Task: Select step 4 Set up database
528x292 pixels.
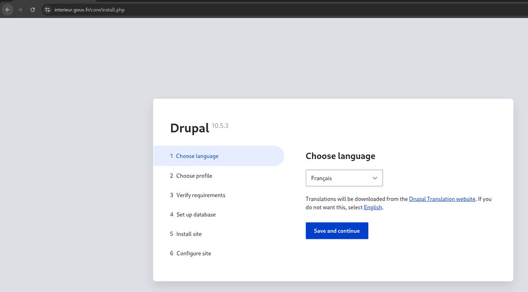Action: [x=193, y=215]
